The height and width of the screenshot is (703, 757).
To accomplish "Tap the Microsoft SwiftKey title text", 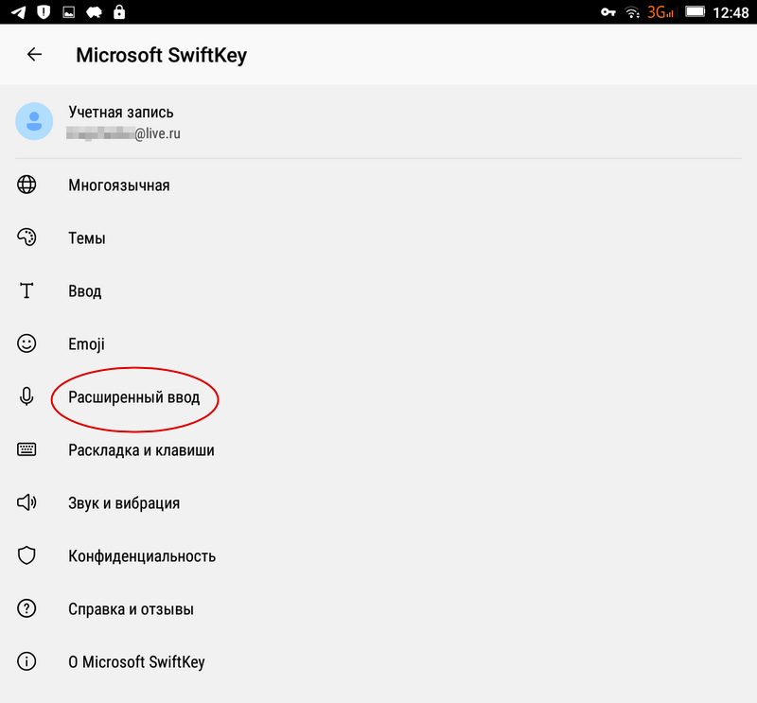I will pyautogui.click(x=161, y=55).
